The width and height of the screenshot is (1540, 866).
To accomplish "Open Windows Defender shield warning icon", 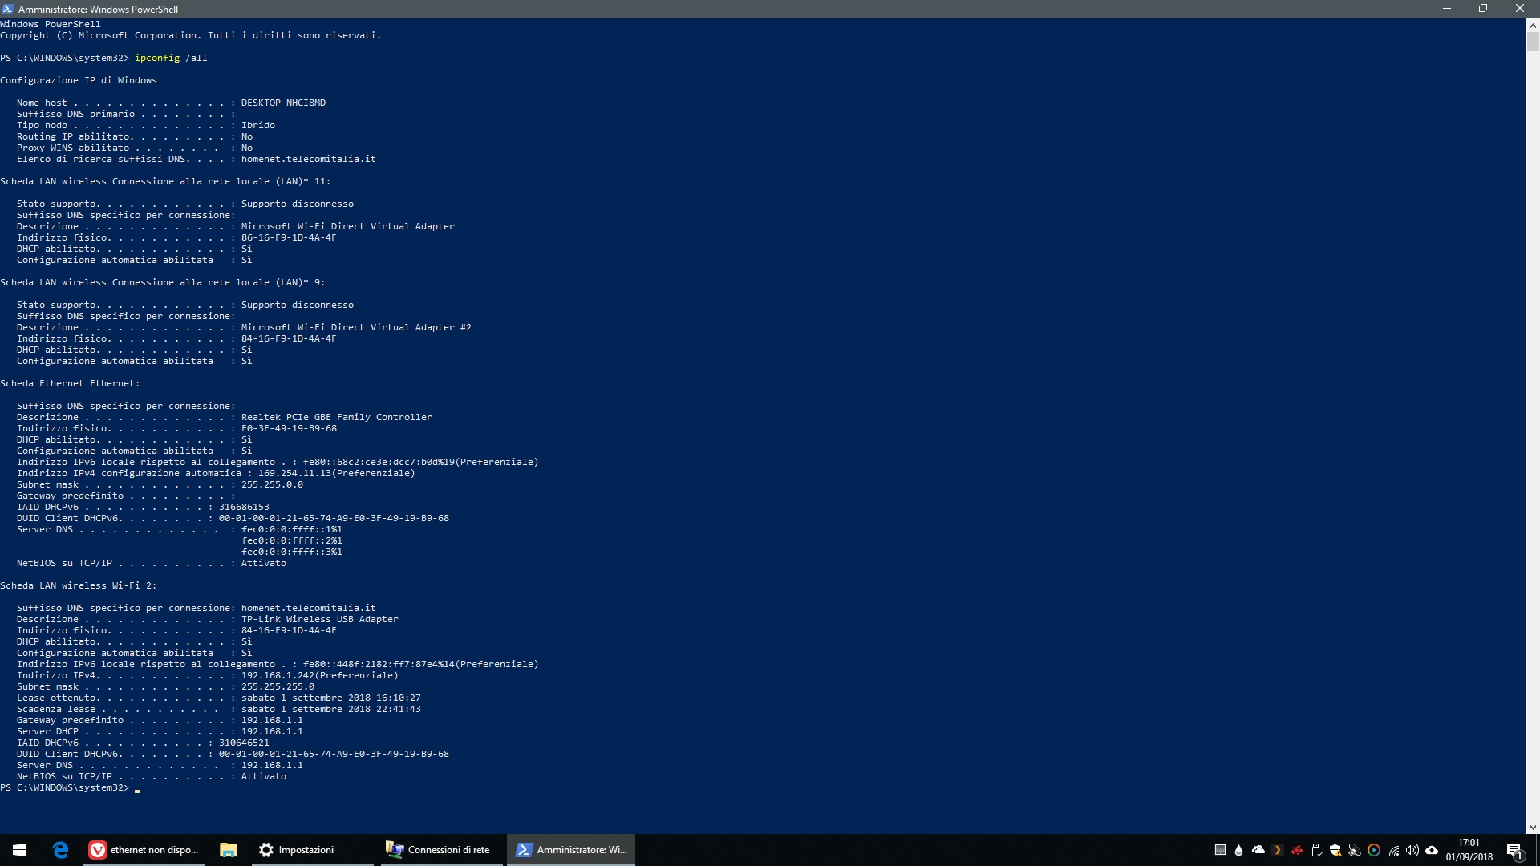I will coord(1335,850).
